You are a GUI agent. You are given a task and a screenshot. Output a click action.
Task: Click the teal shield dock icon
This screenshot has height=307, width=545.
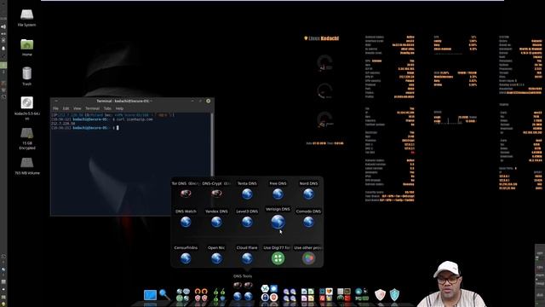(394, 295)
